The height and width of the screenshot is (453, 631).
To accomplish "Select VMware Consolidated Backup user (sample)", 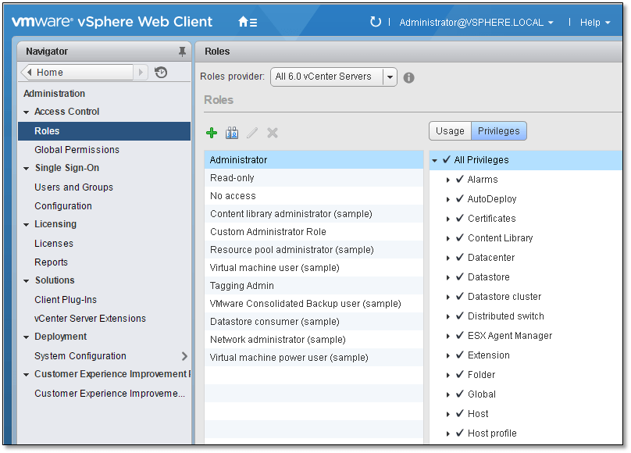I will pos(314,304).
